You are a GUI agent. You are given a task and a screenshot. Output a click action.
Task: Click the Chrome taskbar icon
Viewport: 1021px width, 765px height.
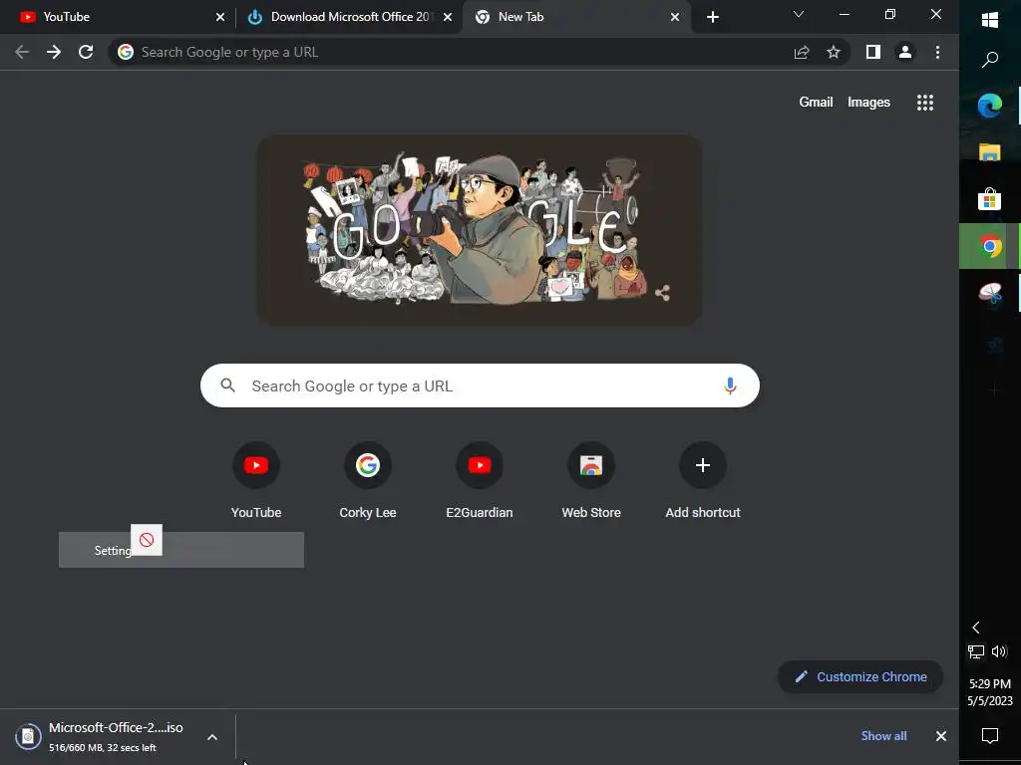pos(990,246)
